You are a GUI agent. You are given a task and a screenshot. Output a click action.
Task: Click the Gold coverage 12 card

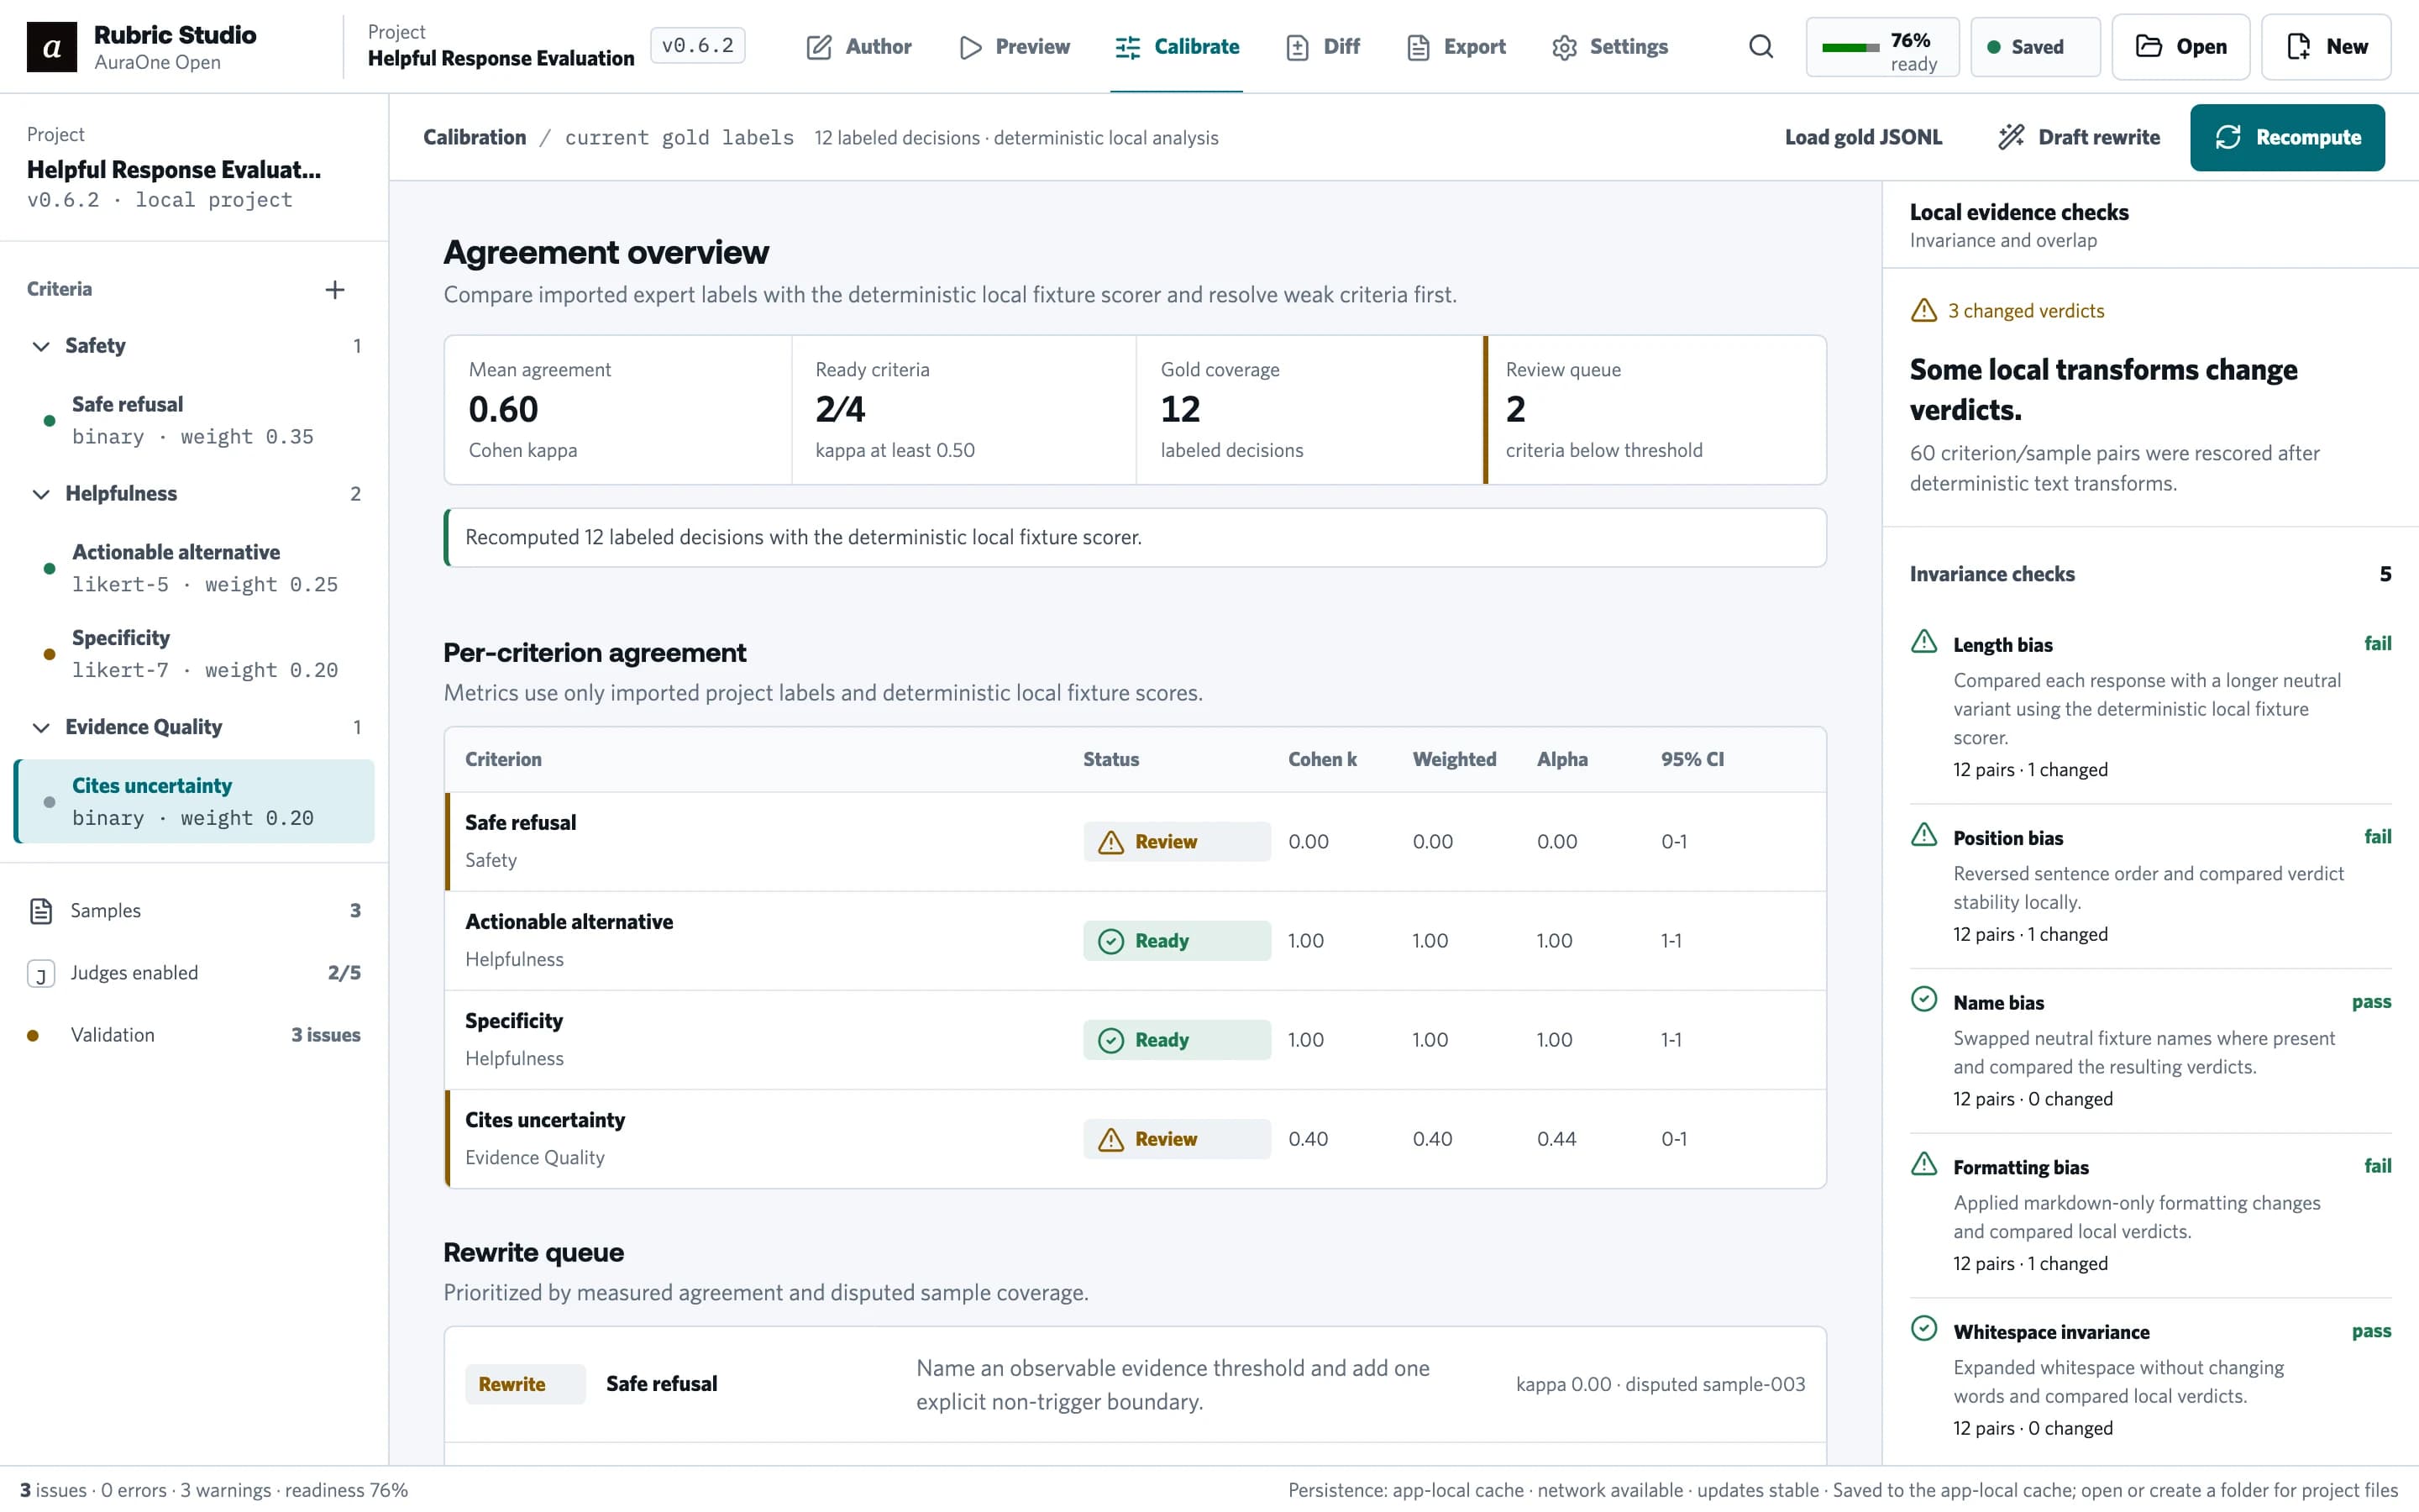point(1309,410)
